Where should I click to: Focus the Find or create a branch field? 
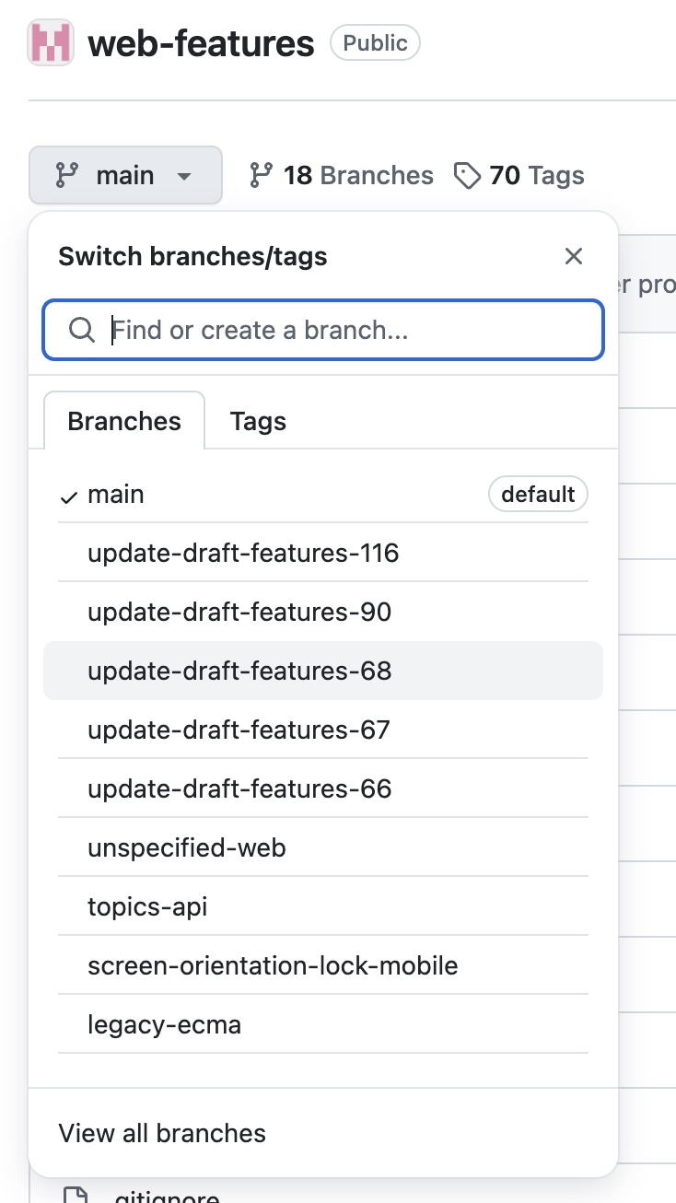(x=323, y=330)
